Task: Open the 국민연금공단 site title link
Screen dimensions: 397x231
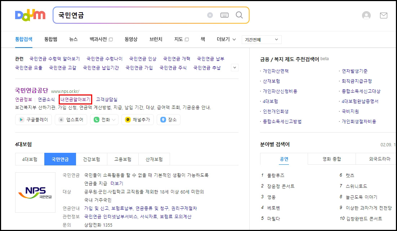Action: (32, 90)
